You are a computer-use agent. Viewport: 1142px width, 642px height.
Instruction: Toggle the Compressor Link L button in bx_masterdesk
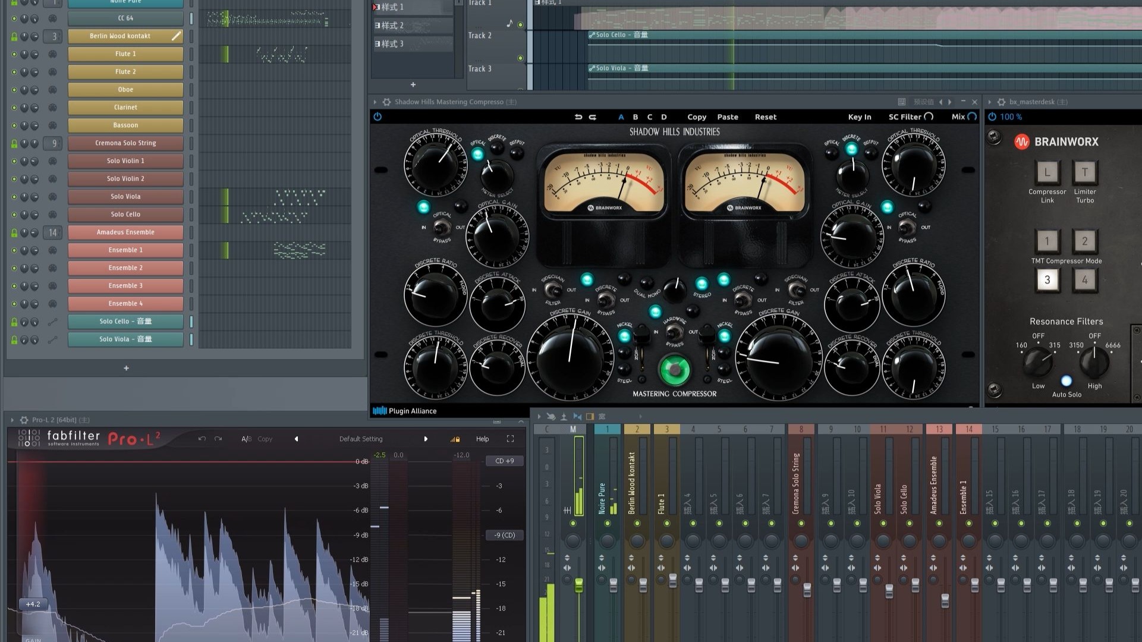1047,172
